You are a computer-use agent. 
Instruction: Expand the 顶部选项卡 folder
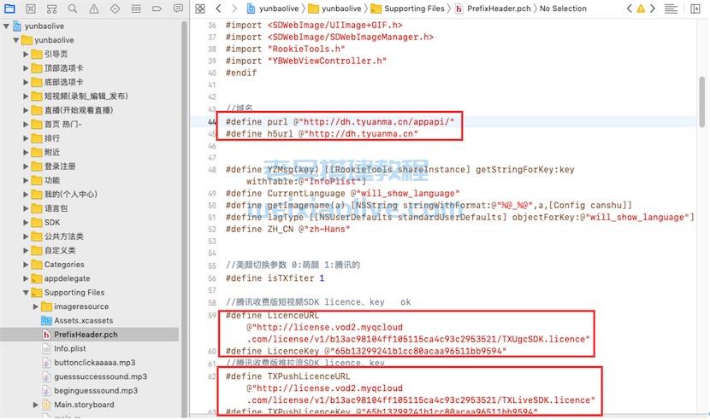26,68
